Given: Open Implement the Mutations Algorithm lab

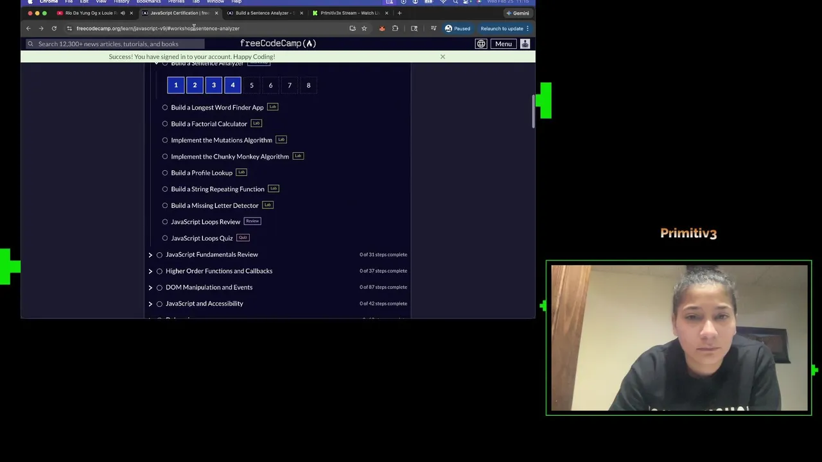Looking at the screenshot, I should point(222,140).
